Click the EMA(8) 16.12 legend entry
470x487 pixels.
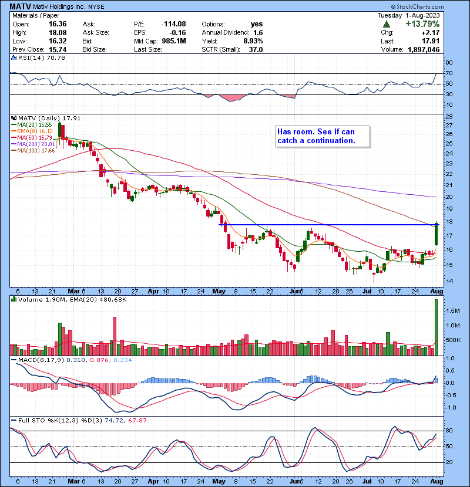click(x=32, y=131)
